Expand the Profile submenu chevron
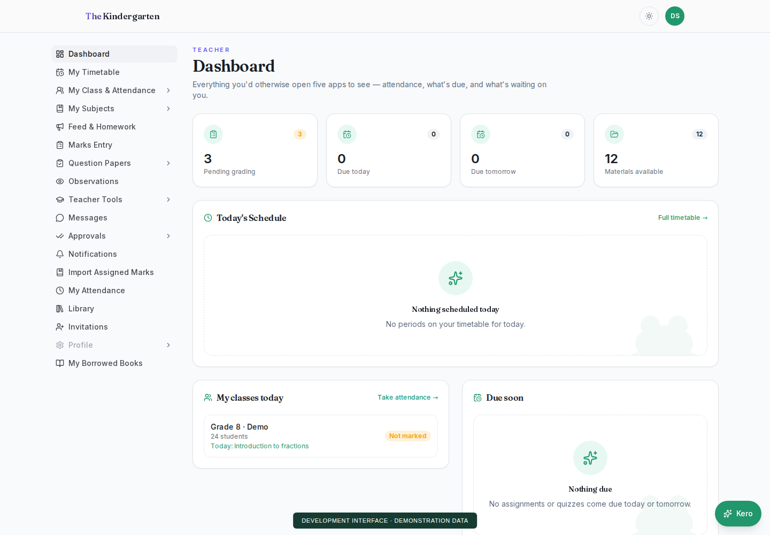This screenshot has height=535, width=770. tap(168, 345)
